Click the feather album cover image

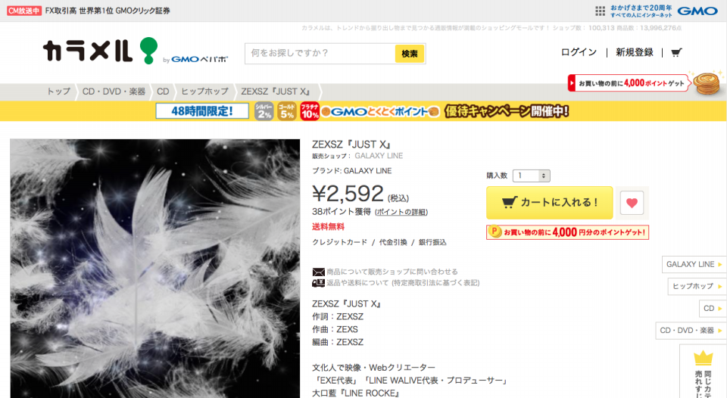[154, 269]
